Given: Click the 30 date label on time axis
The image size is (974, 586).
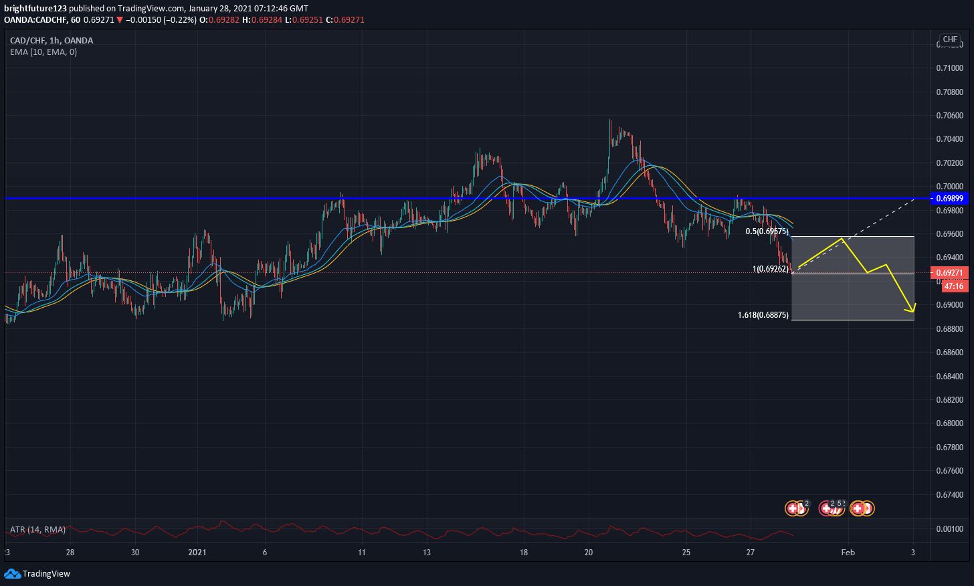Looking at the screenshot, I should tap(135, 553).
